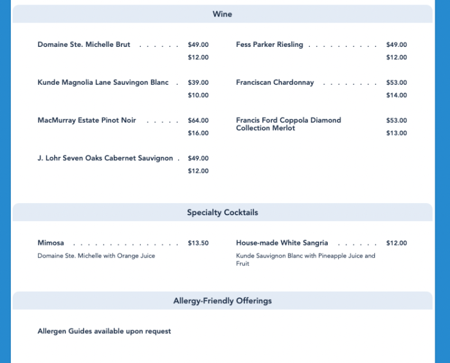Click the Mimosa $13.50 price
The width and height of the screenshot is (450, 363).
point(198,243)
